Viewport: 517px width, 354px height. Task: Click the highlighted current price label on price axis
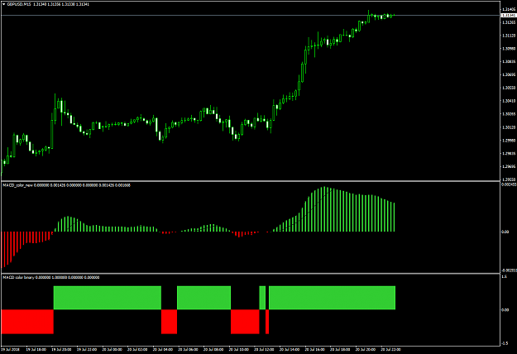click(x=509, y=15)
